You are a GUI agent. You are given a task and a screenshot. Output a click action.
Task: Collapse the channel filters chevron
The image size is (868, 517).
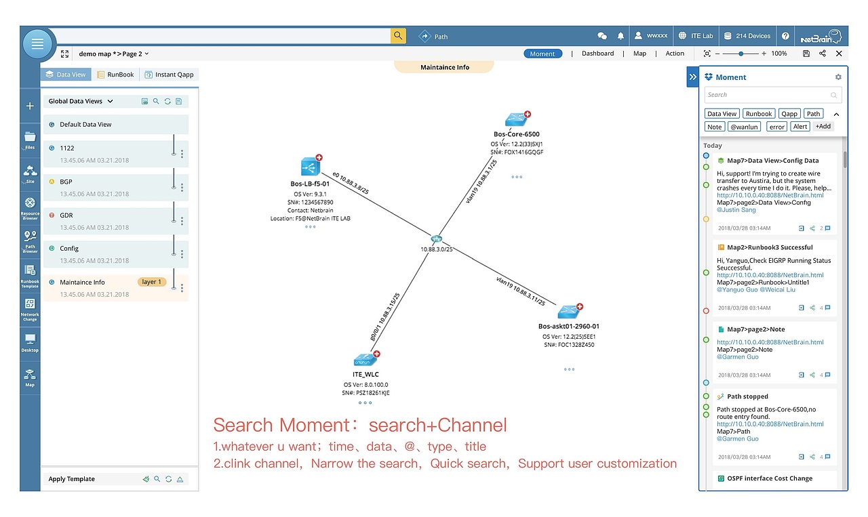837,114
